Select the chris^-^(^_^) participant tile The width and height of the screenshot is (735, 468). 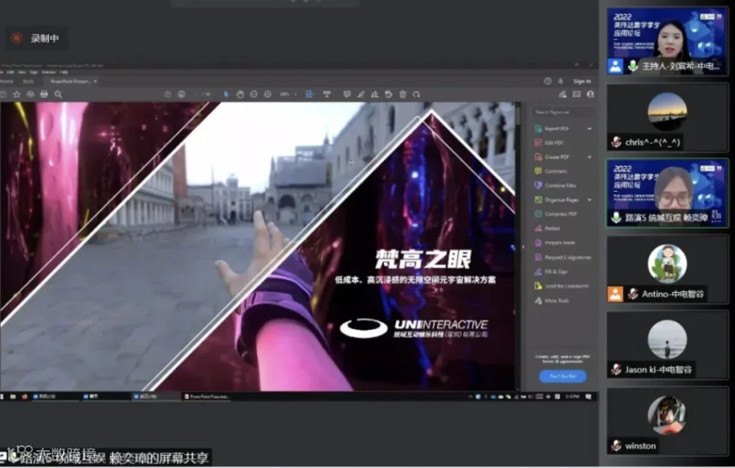[x=667, y=117]
